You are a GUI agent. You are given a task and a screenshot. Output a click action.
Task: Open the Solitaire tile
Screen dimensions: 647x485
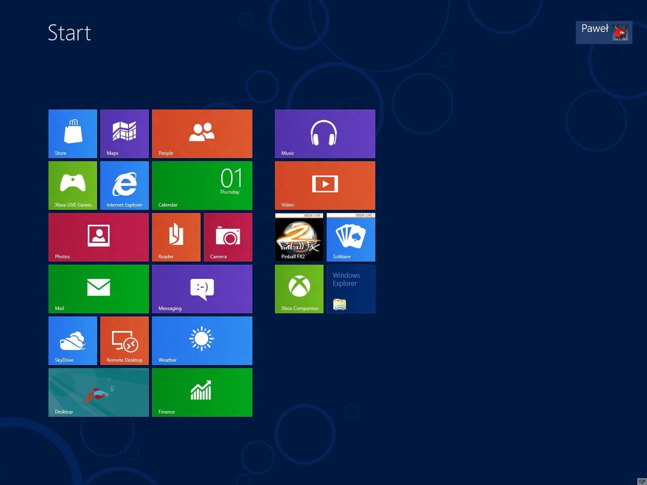pos(351,237)
